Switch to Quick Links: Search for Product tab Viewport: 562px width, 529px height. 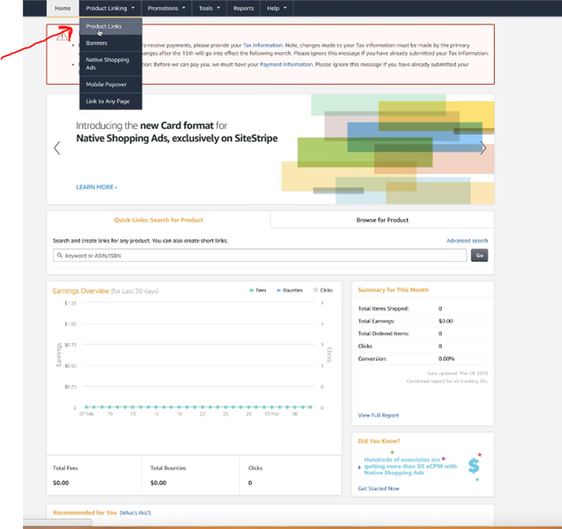158,219
